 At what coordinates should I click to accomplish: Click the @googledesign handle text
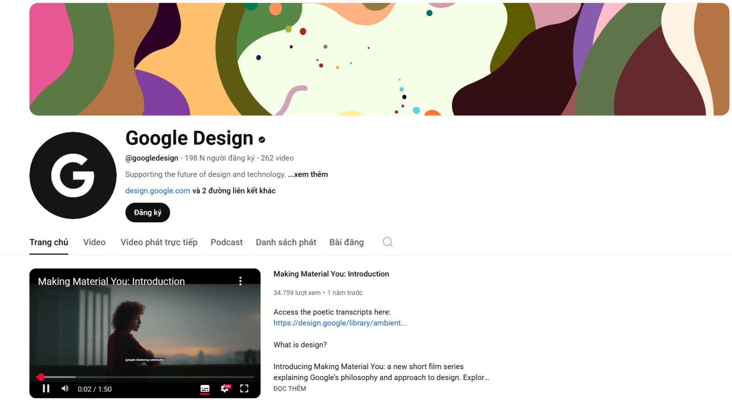[152, 158]
